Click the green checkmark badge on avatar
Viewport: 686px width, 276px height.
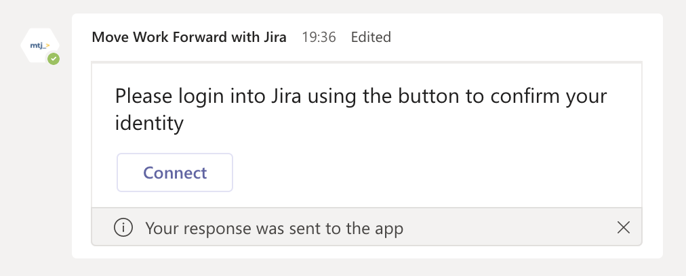click(54, 59)
